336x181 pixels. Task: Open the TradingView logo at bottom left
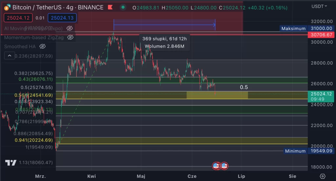click(x=11, y=163)
